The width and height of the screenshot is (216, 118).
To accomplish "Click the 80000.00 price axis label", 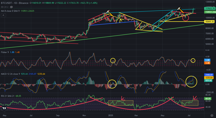I will [x=210, y=28].
